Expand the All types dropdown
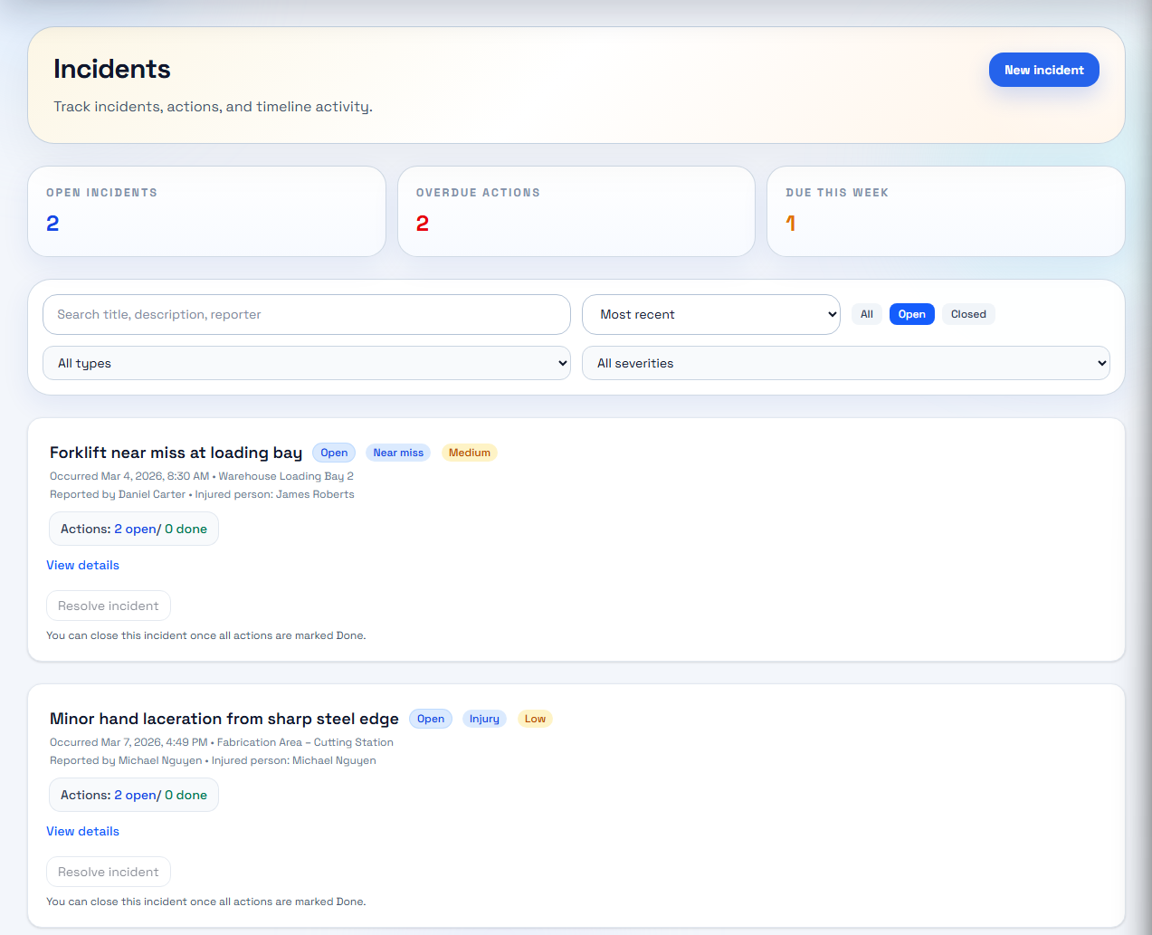Image resolution: width=1152 pixels, height=935 pixels. [307, 363]
